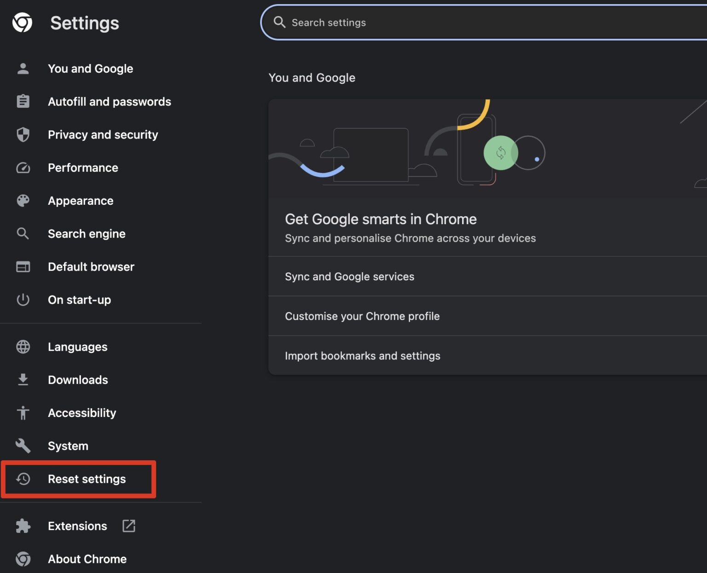707x573 pixels.
Task: Open Privacy and security via shield icon
Action: [x=23, y=134]
